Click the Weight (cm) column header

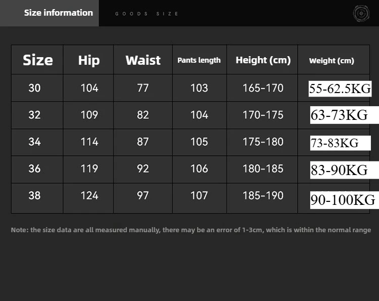coord(331,61)
